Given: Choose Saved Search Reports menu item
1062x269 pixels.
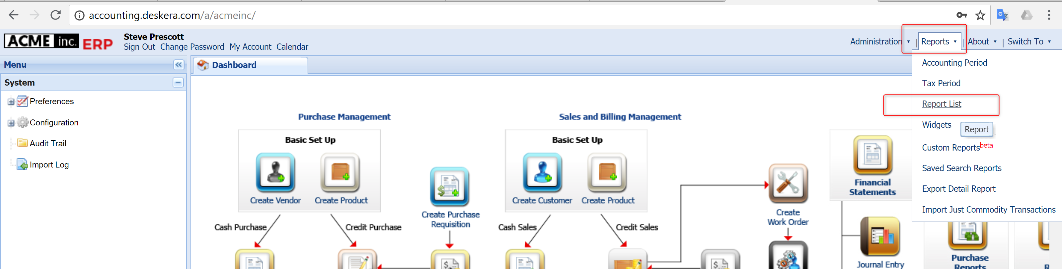Looking at the screenshot, I should [x=961, y=168].
